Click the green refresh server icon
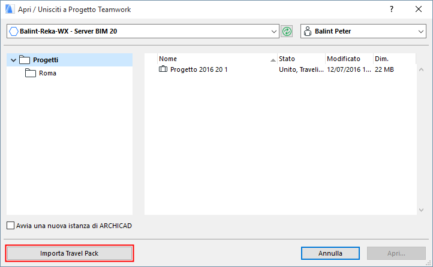The height and width of the screenshot is (267, 433). 287,31
